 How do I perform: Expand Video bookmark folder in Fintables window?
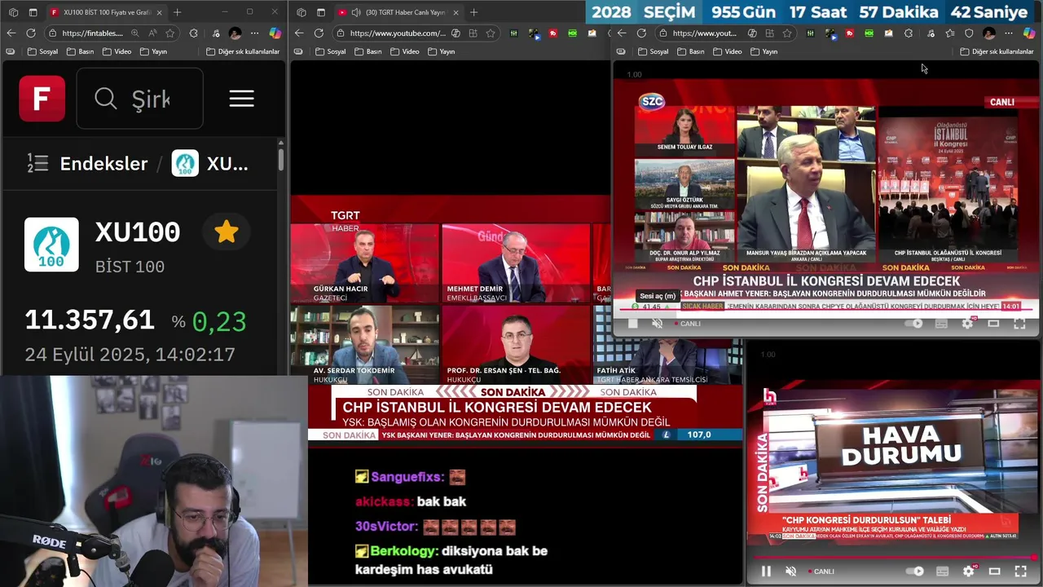click(x=117, y=51)
